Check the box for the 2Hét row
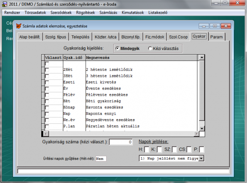 (x=47, y=70)
